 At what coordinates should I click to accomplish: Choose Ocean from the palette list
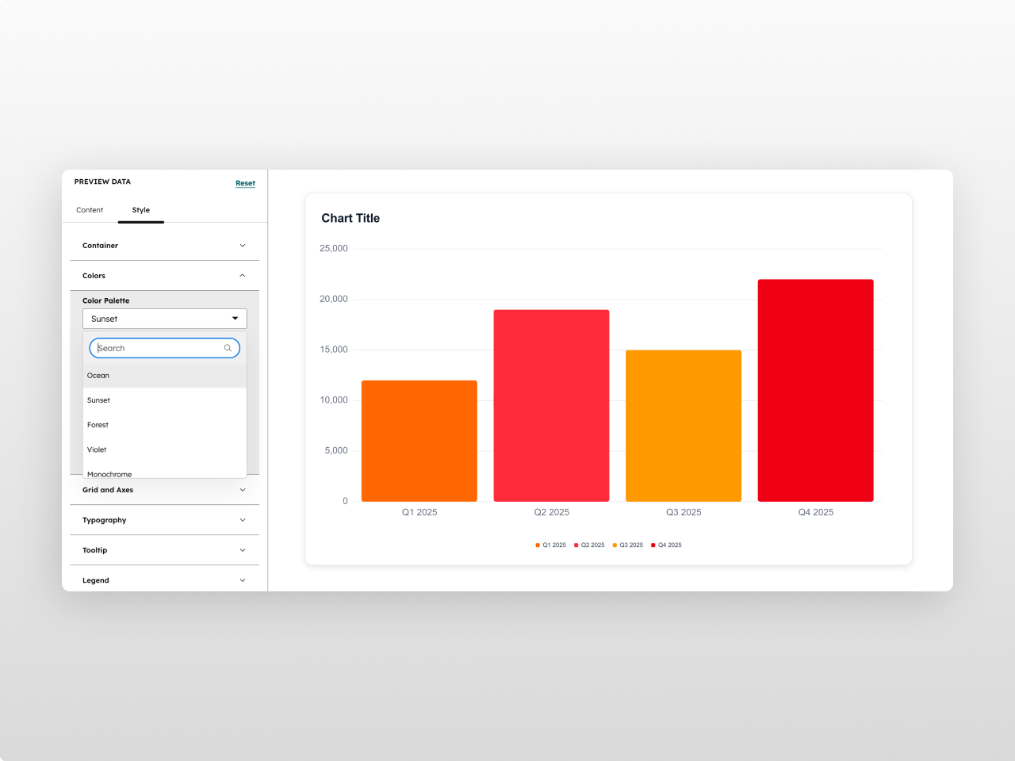click(98, 376)
